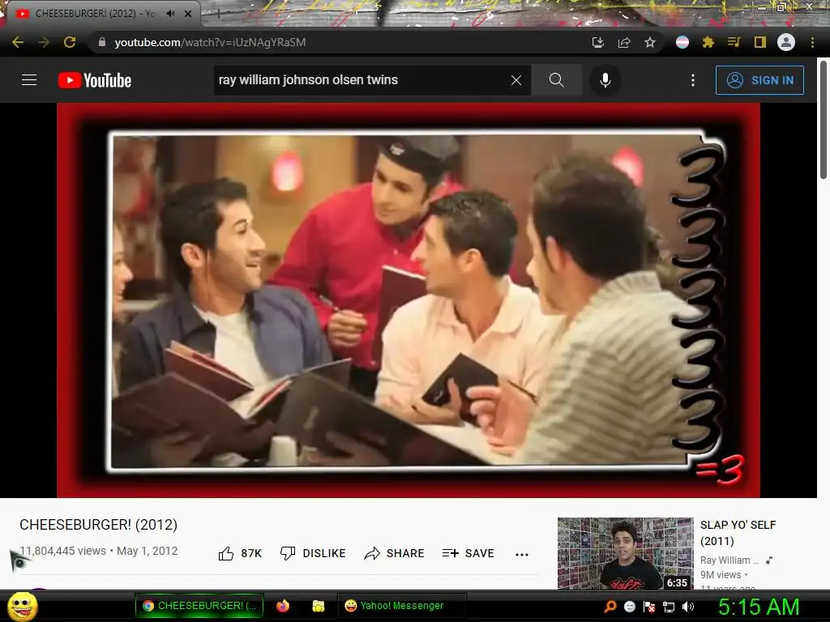Like the video (87K thumbs up)

pyautogui.click(x=240, y=553)
